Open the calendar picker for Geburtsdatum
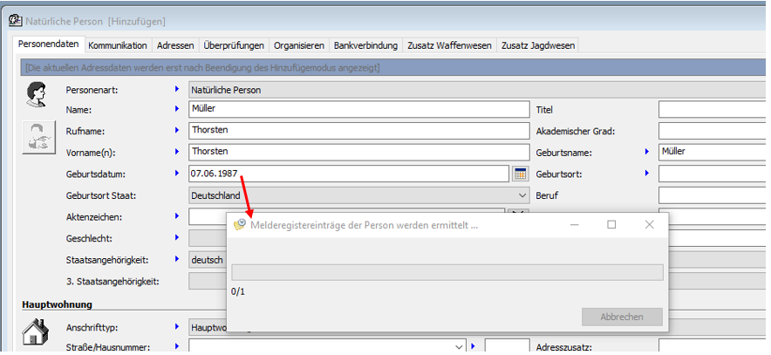 pyautogui.click(x=520, y=174)
